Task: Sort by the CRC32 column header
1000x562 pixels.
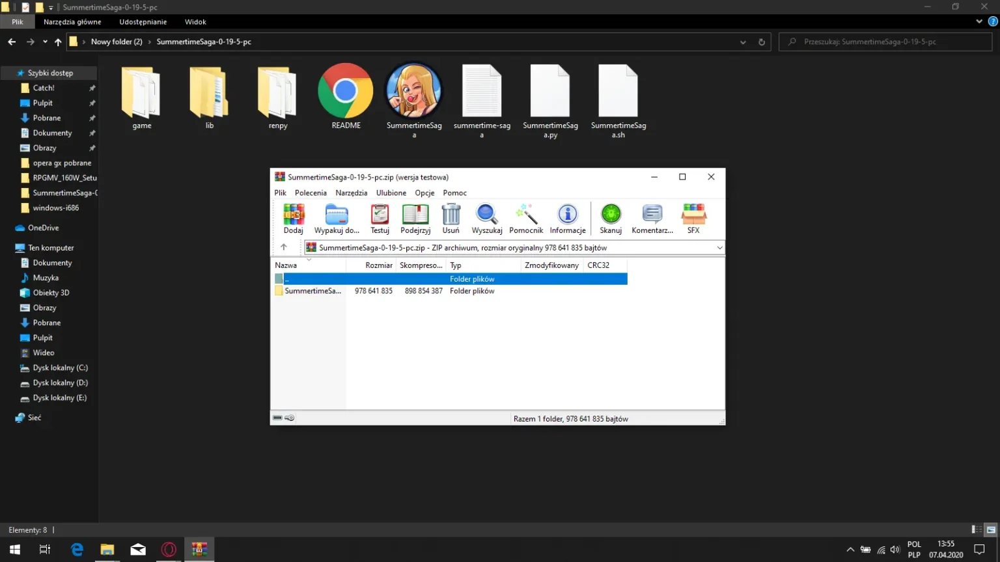Action: (x=605, y=265)
